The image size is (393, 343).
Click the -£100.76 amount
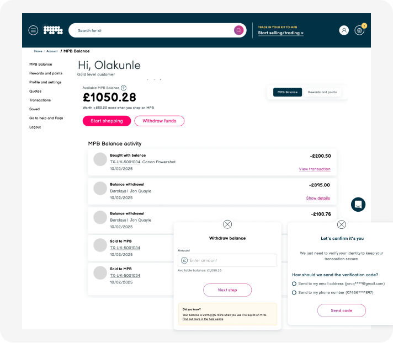[x=321, y=214]
